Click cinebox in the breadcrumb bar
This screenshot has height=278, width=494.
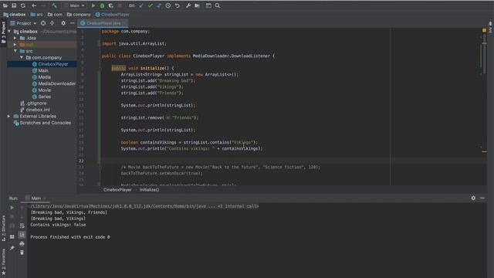(15, 15)
